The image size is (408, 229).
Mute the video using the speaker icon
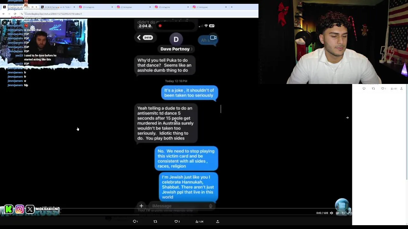(331, 213)
